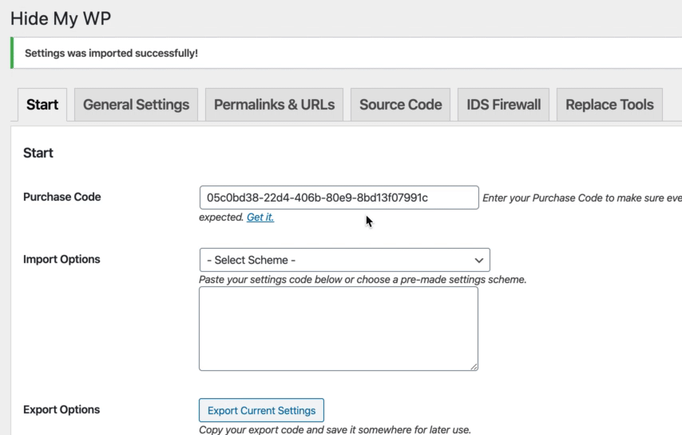
Task: Switch to Replace Tools tab
Action: click(609, 105)
